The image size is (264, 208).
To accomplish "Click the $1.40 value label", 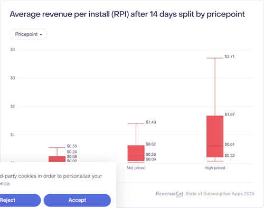I will coord(151,122).
